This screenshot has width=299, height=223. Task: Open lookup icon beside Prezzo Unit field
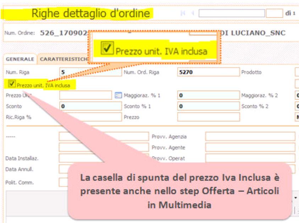point(118,95)
